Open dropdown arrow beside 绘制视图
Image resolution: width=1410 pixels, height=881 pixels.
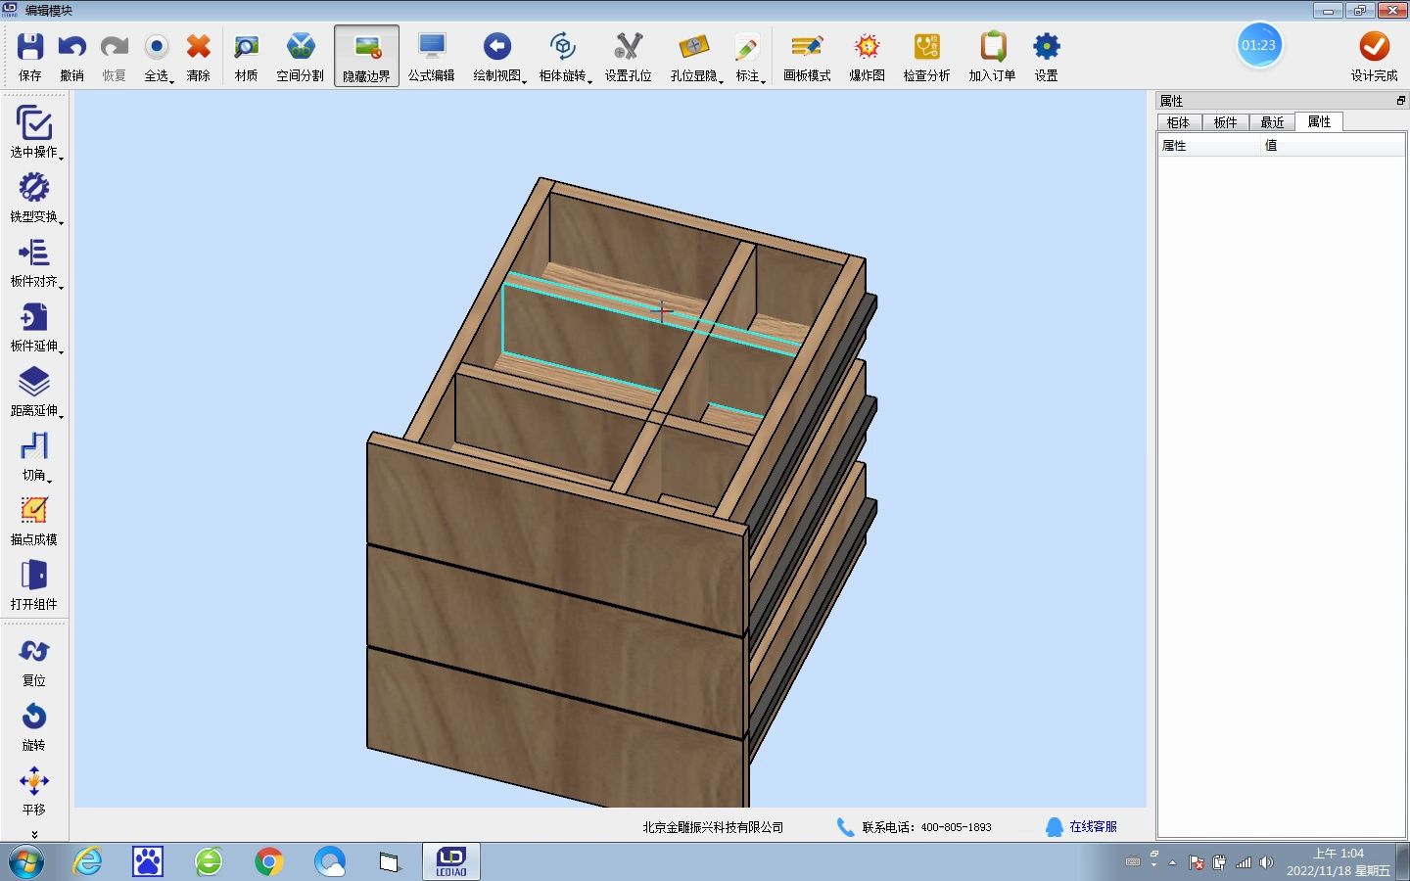pos(525,81)
